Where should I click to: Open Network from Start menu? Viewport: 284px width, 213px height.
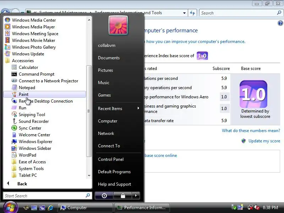pos(106,133)
